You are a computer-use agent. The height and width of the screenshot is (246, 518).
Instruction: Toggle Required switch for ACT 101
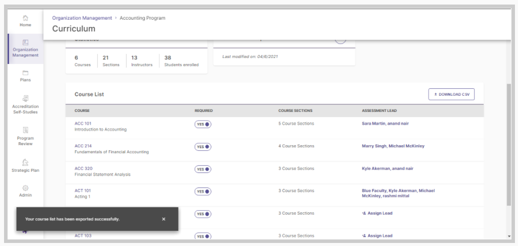coord(203,192)
